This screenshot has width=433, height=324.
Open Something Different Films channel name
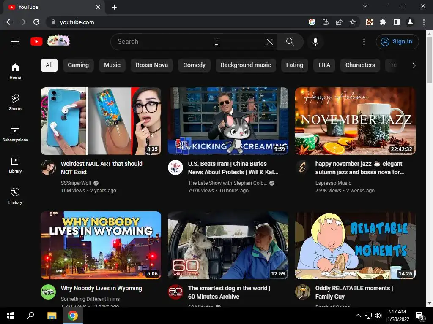[x=90, y=299]
